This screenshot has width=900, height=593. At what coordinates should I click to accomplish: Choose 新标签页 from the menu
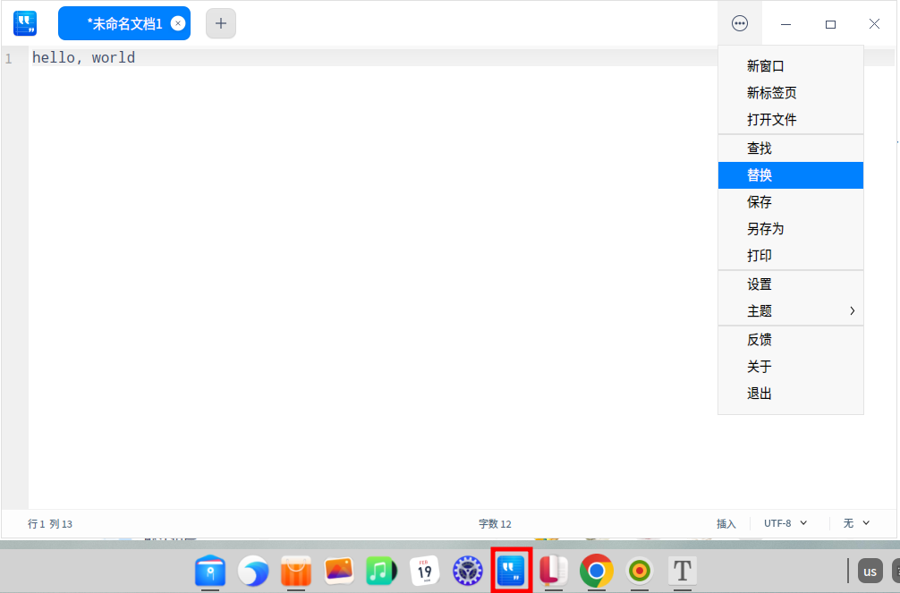790,93
